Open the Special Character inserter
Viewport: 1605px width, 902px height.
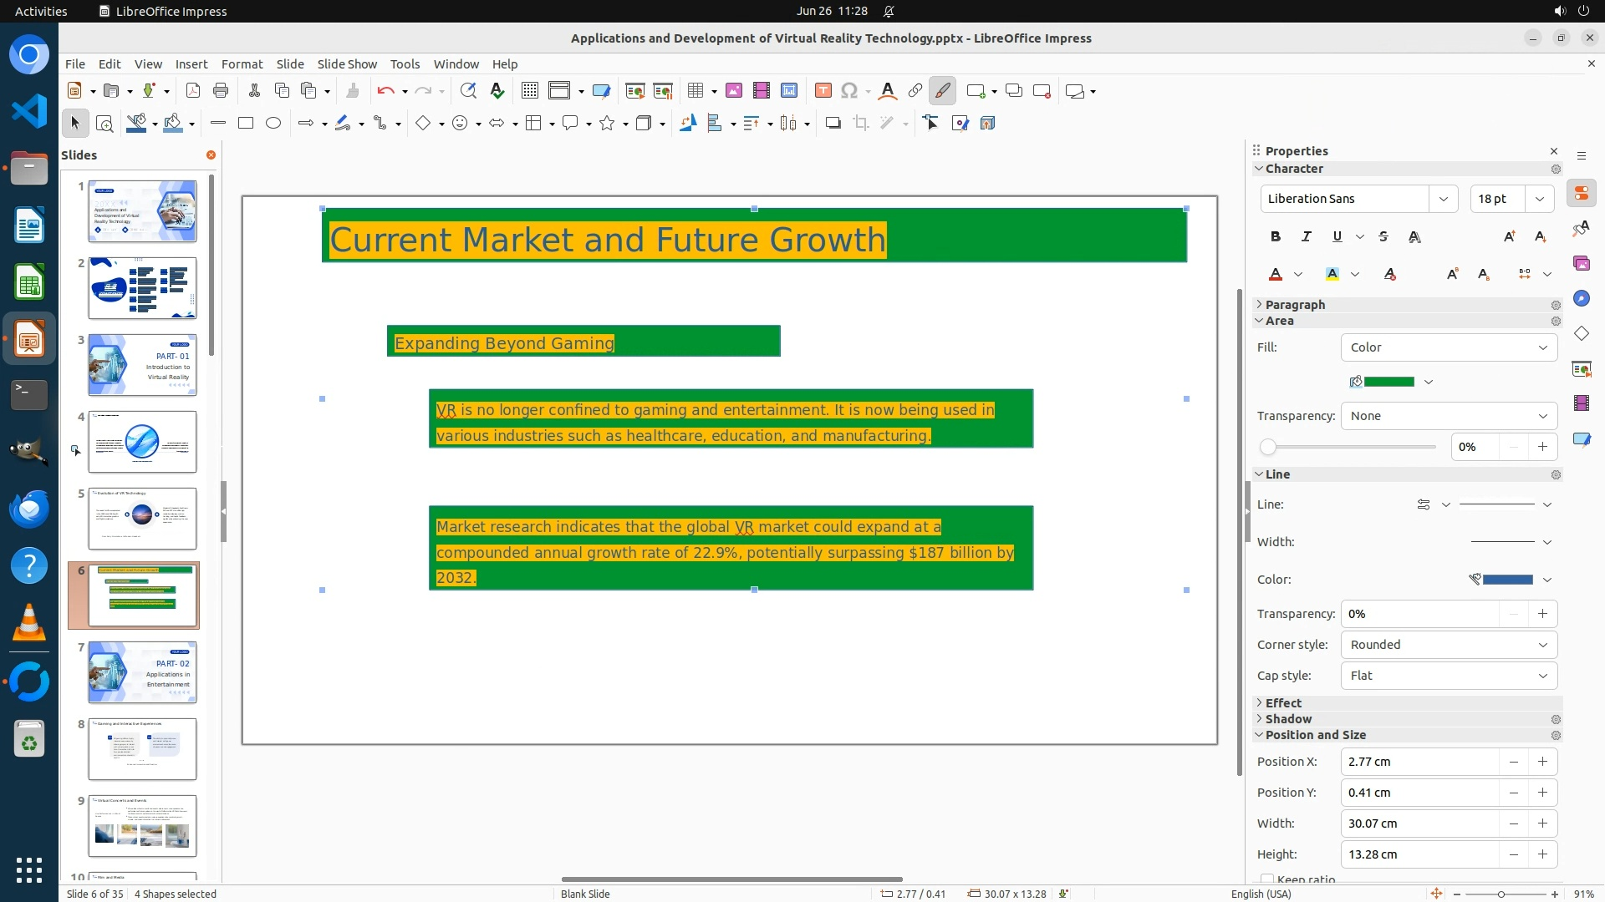tap(849, 91)
